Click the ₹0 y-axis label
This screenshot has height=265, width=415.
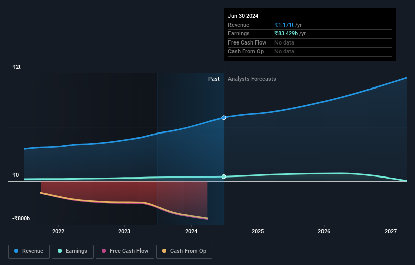[x=16, y=175]
